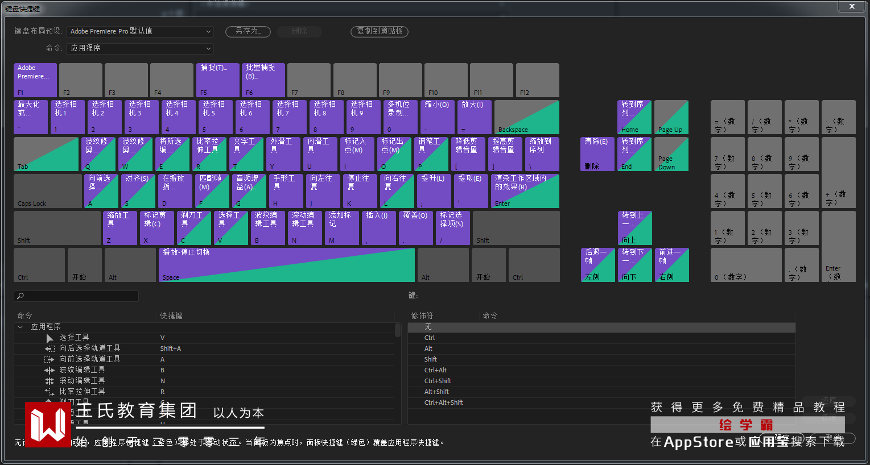Click the 覆盖 period key
The image size is (870, 465).
click(416, 228)
